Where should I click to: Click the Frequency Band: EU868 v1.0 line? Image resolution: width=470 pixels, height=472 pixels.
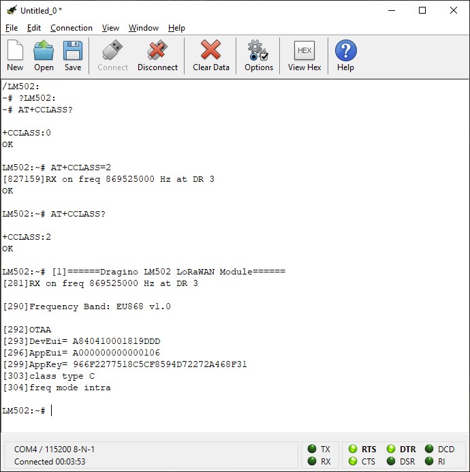tap(87, 306)
